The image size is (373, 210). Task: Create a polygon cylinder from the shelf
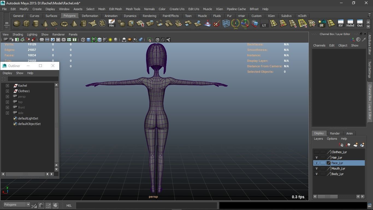(36, 24)
